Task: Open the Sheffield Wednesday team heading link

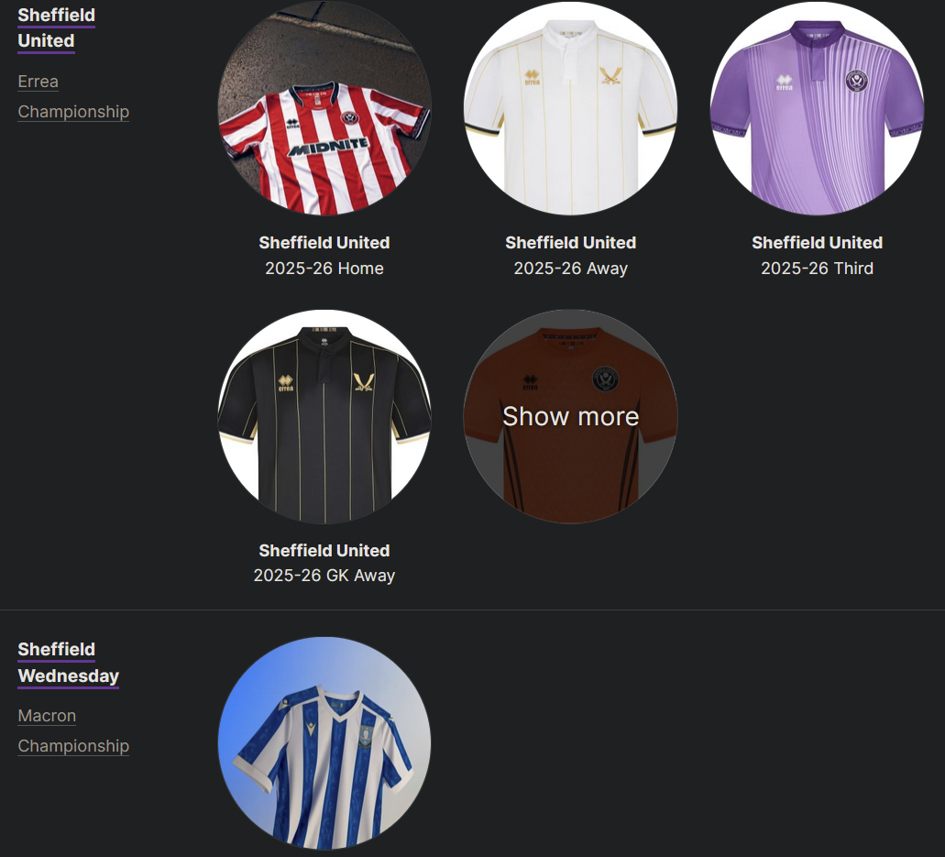Action: pos(68,663)
